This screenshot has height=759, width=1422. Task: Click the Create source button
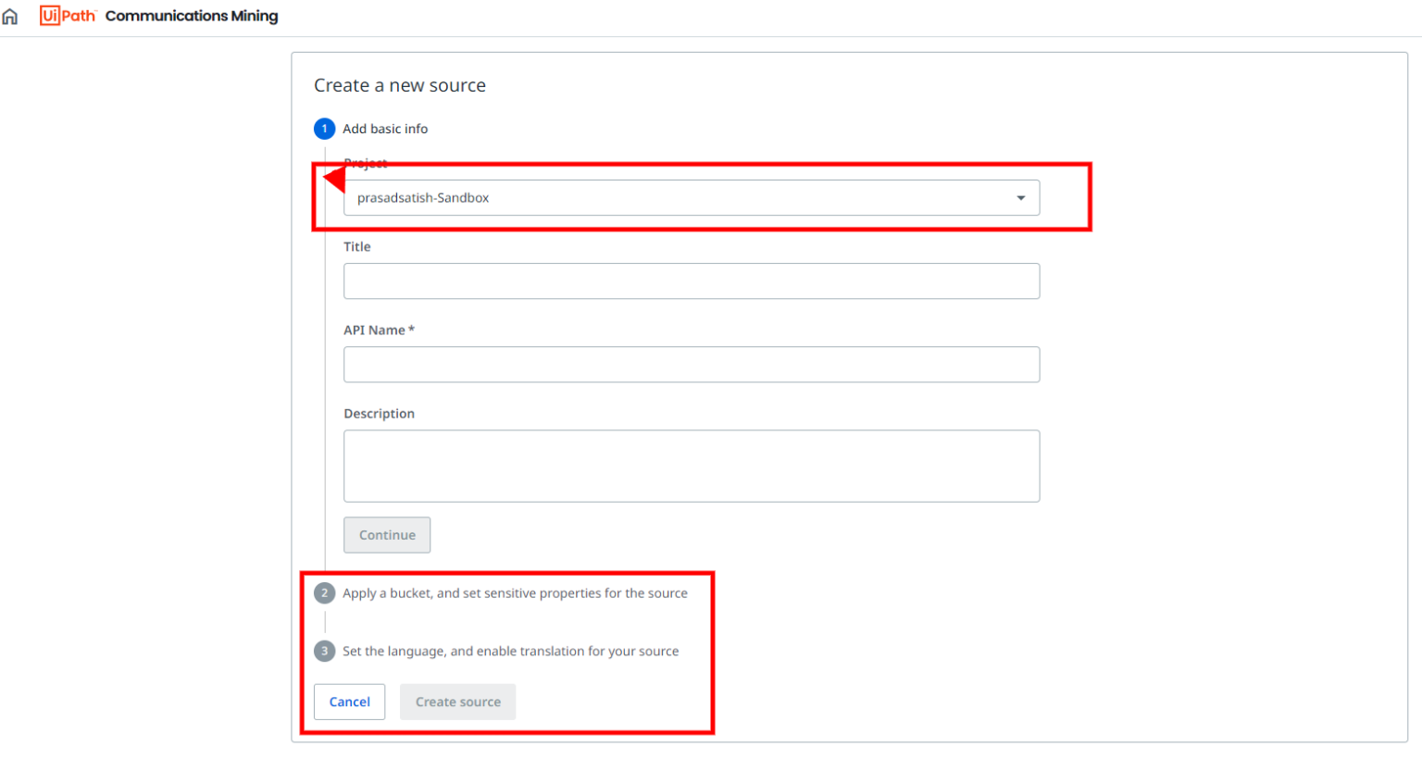coord(457,703)
